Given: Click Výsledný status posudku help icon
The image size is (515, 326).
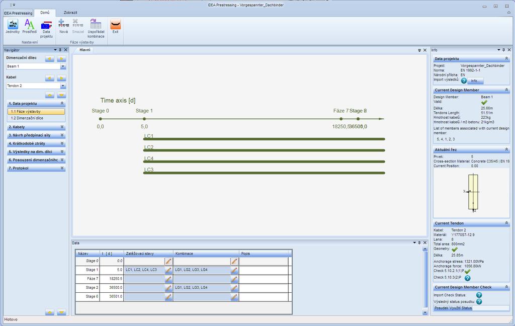Looking at the screenshot, I should [x=479, y=301].
